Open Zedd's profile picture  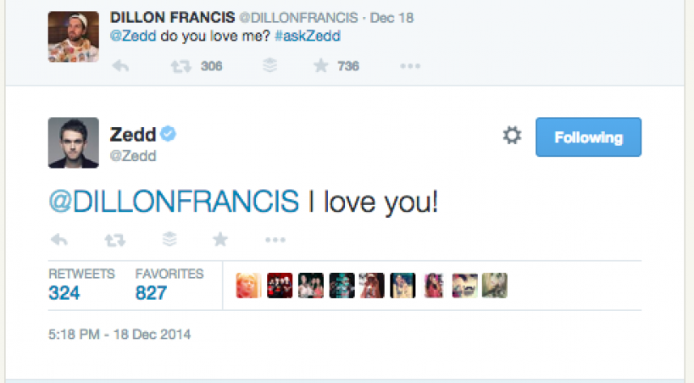point(74,142)
